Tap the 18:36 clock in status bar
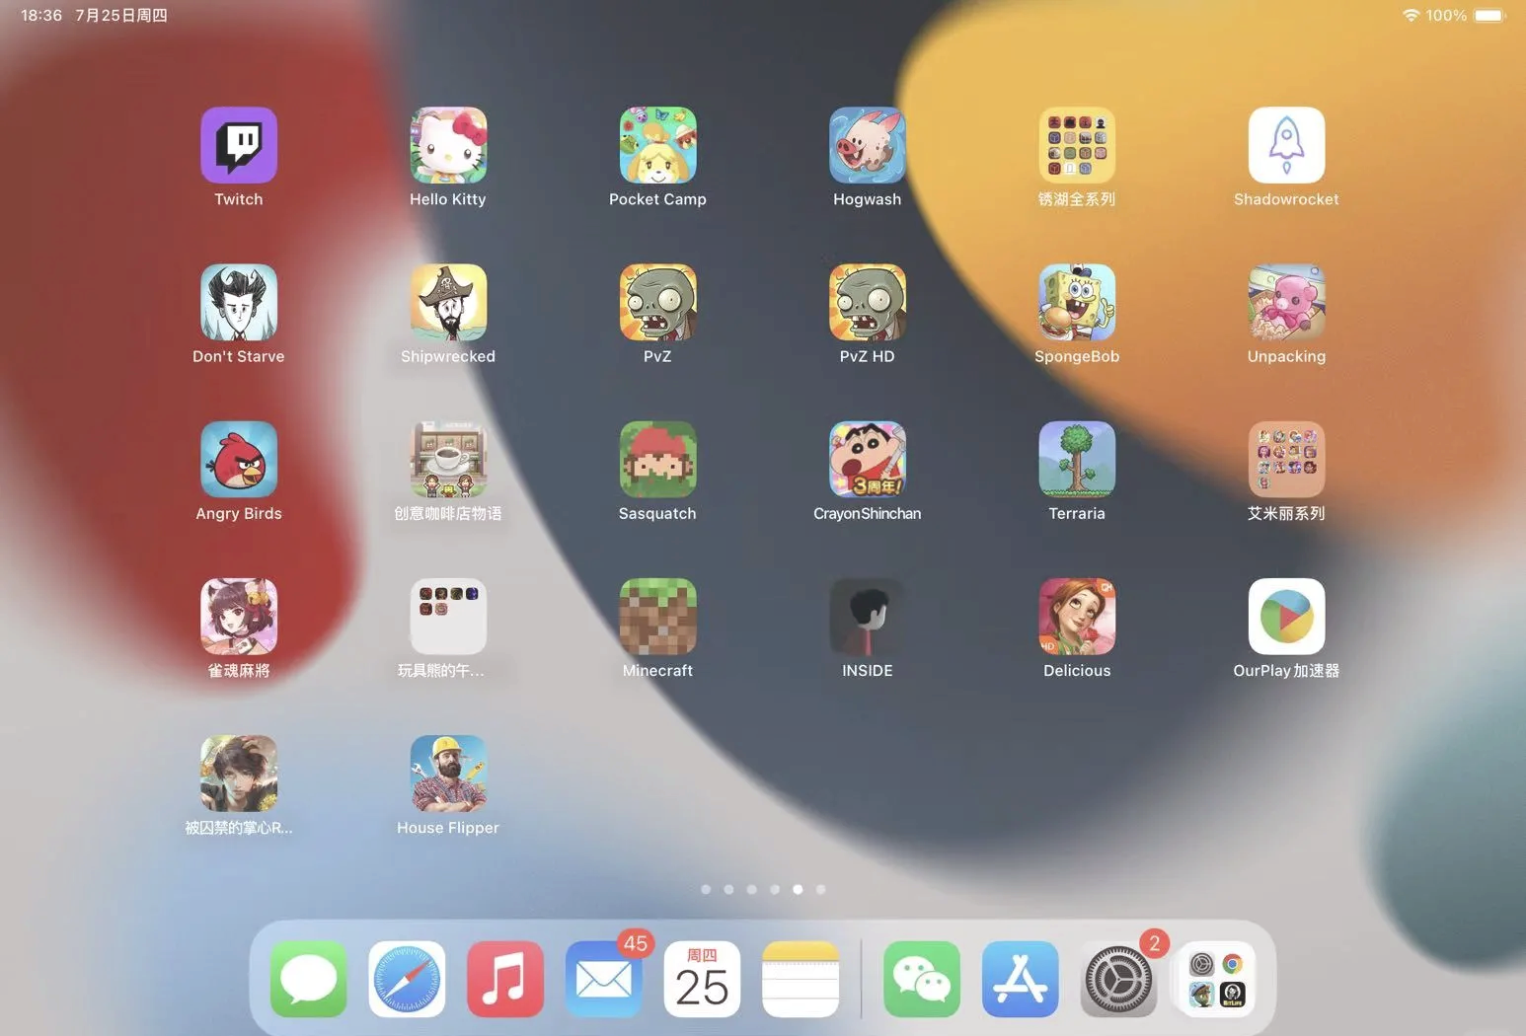This screenshot has width=1526, height=1036. point(41,15)
